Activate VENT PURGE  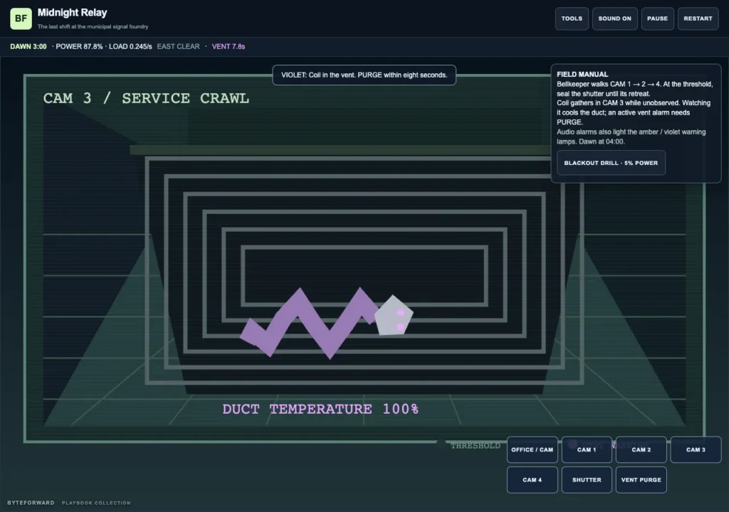click(x=641, y=480)
